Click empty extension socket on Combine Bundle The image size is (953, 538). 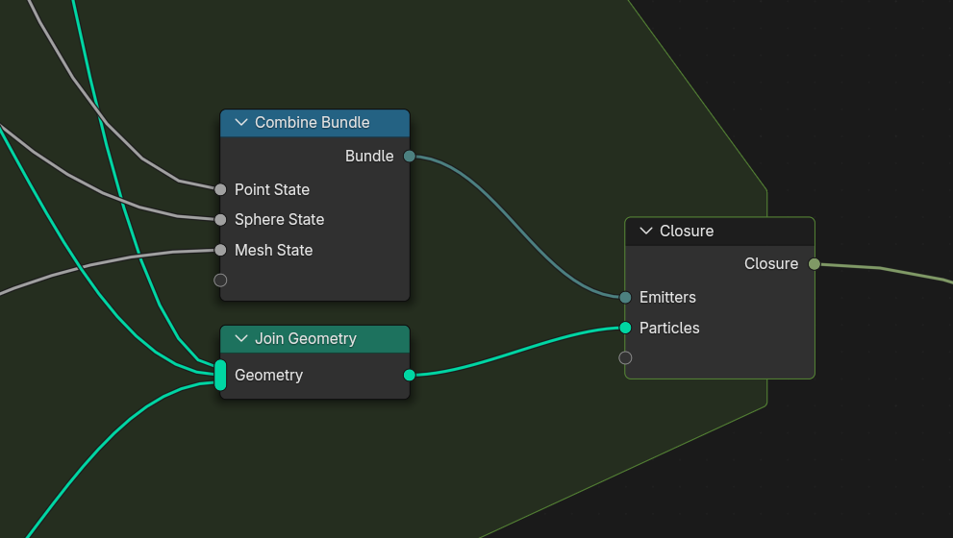tap(220, 280)
